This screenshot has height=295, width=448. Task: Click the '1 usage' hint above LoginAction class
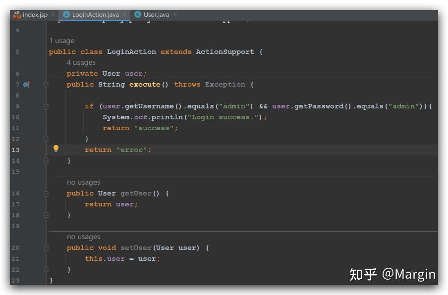61,40
